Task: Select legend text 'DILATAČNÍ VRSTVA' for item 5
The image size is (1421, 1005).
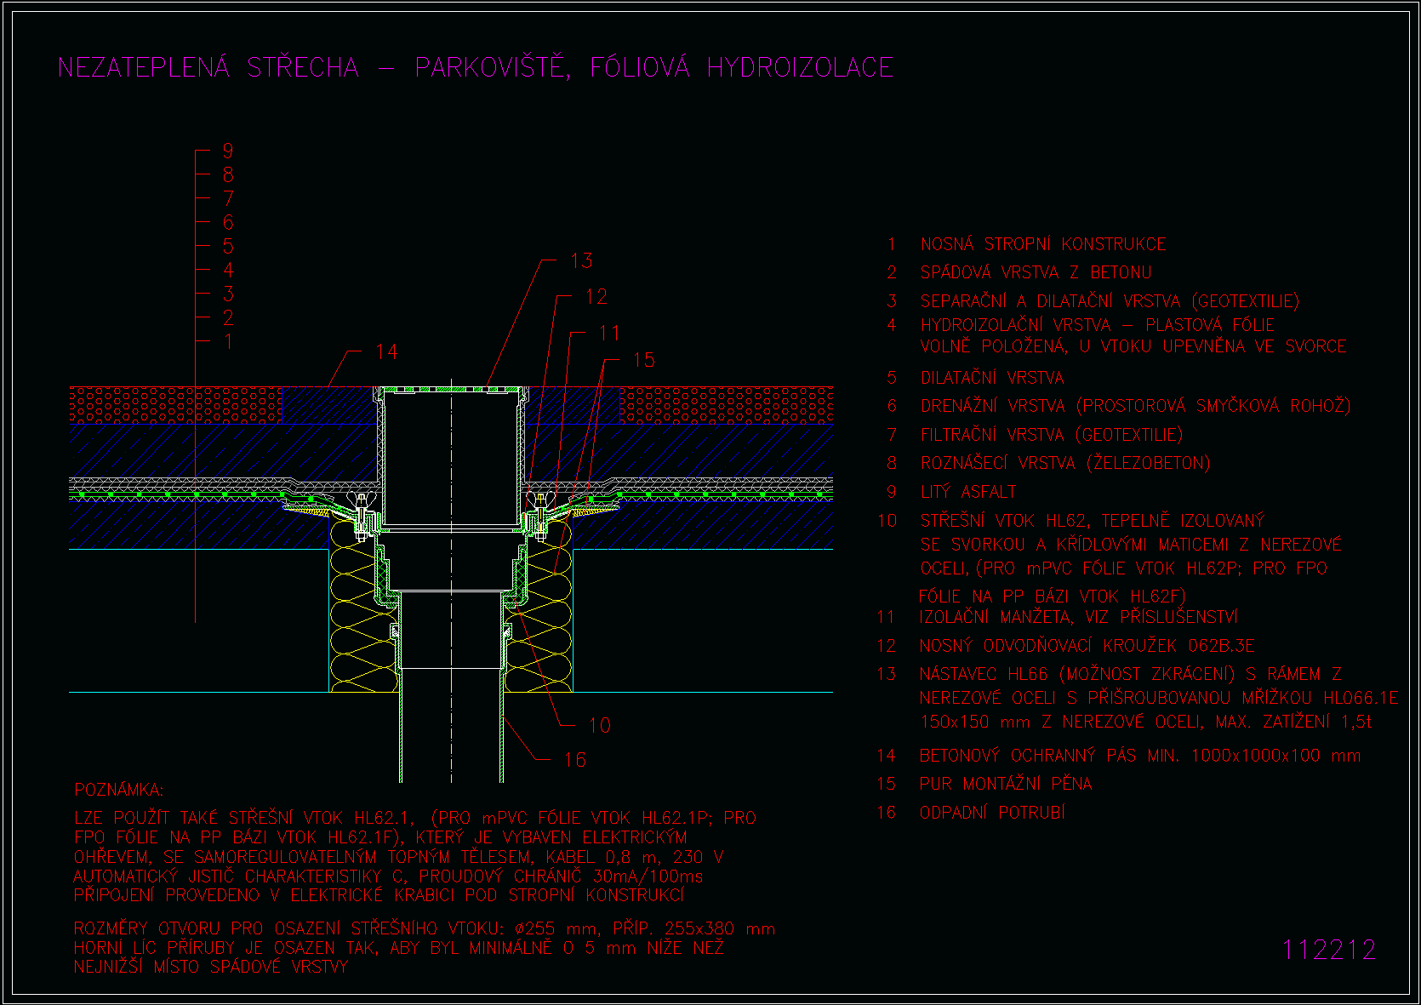Action: tap(992, 378)
